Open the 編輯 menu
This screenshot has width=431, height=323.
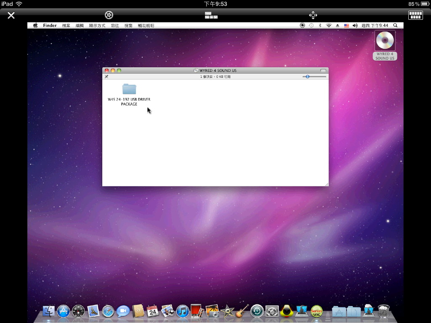click(x=80, y=26)
